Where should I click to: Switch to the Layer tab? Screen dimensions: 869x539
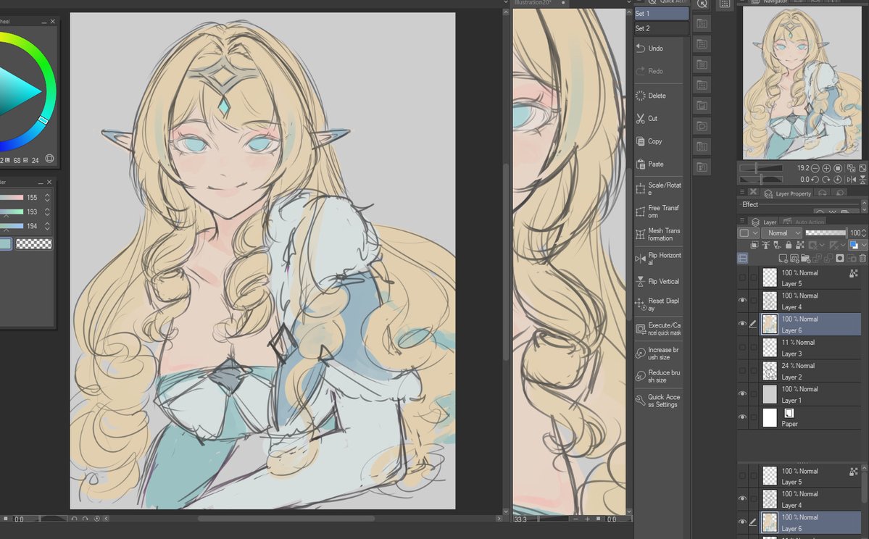click(764, 222)
